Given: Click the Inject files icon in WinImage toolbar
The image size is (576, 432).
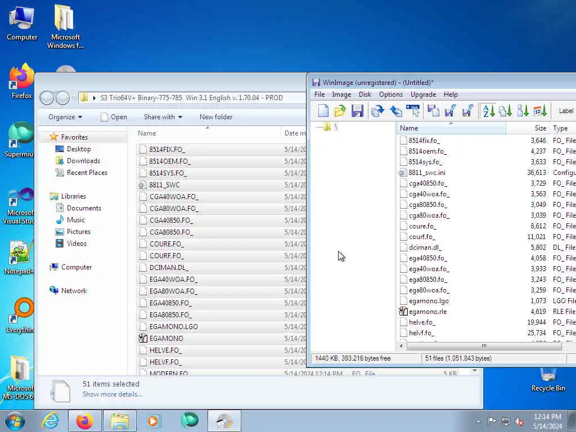Looking at the screenshot, I should point(377,111).
